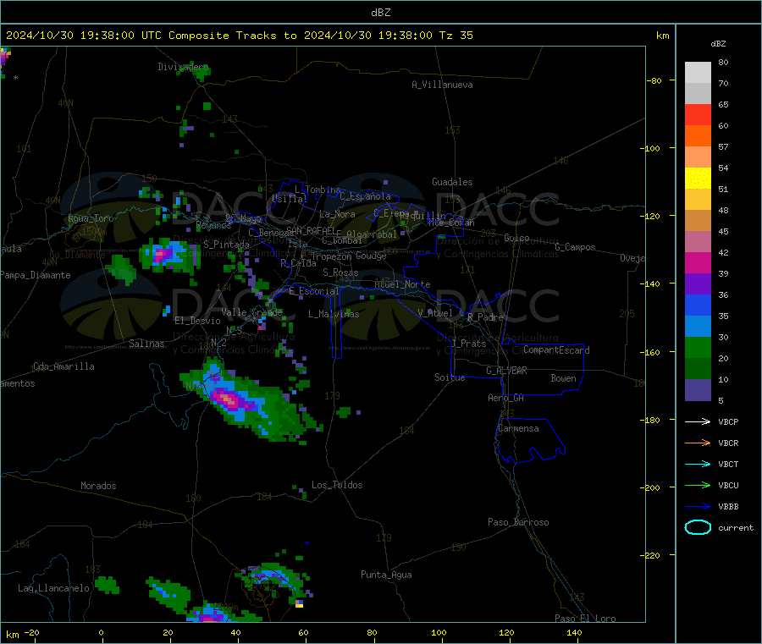Click the La_Nora location label
This screenshot has width=762, height=644.
[x=337, y=214]
